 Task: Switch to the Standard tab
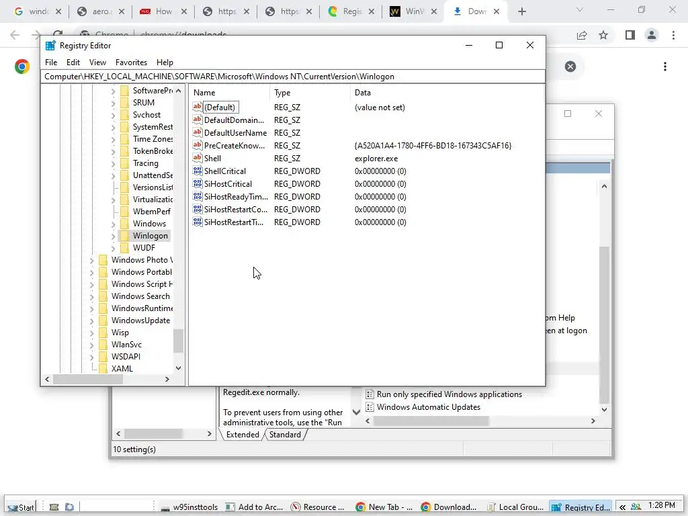[x=285, y=435]
